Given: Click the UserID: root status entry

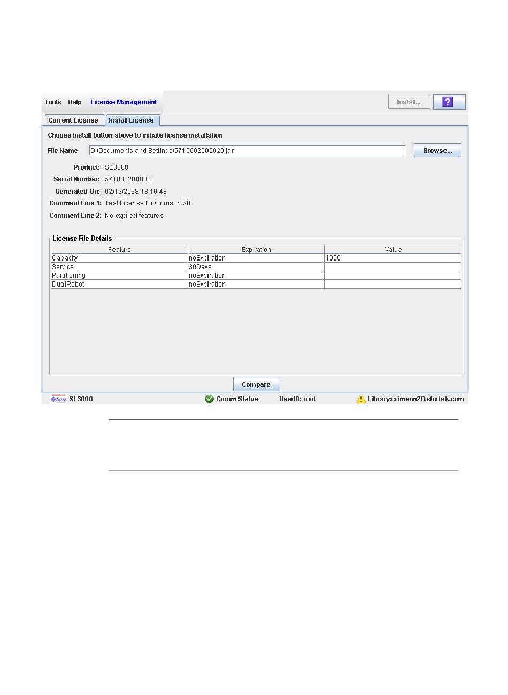Looking at the screenshot, I should coord(297,399).
